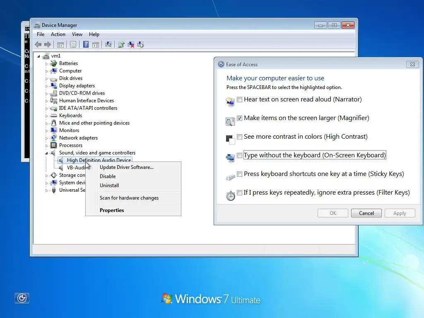This screenshot has height=318, width=424.
Task: Collapse the Sound, video and game controllers node
Action: pos(46,153)
